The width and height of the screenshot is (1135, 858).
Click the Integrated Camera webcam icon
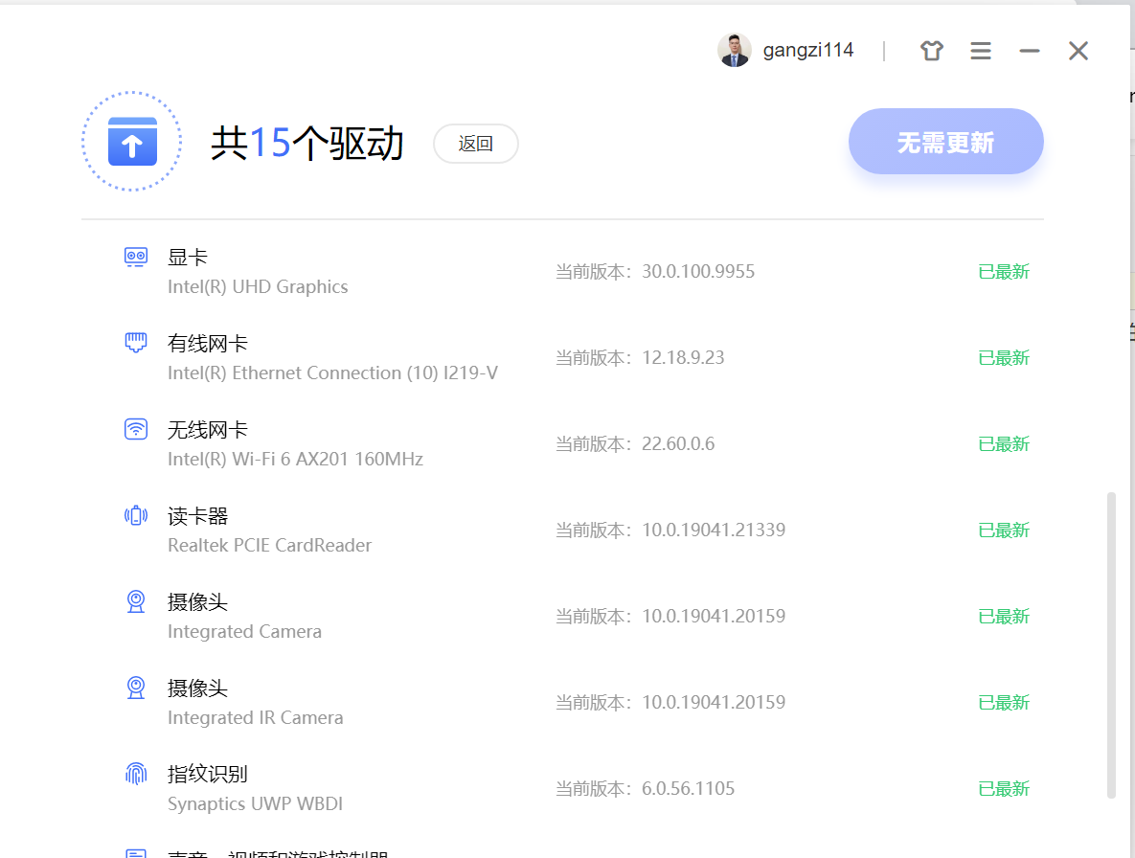(x=136, y=602)
